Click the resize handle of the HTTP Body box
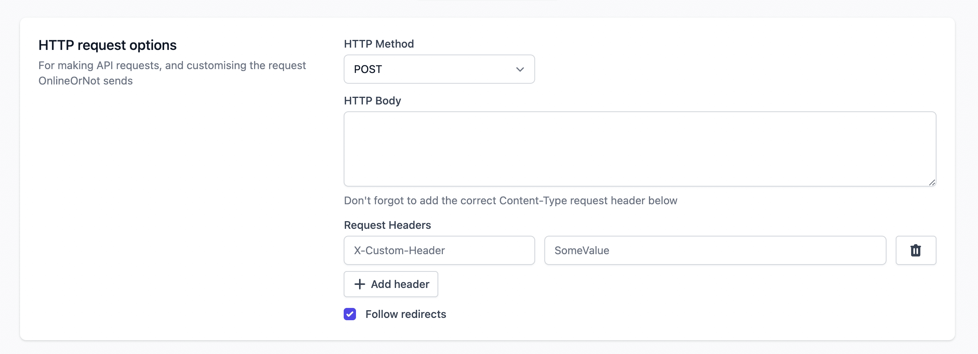978x354 pixels. coord(932,183)
